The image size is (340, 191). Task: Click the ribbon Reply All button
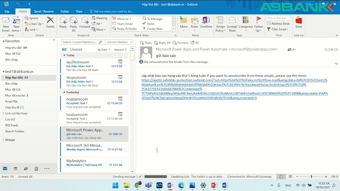click(x=74, y=24)
